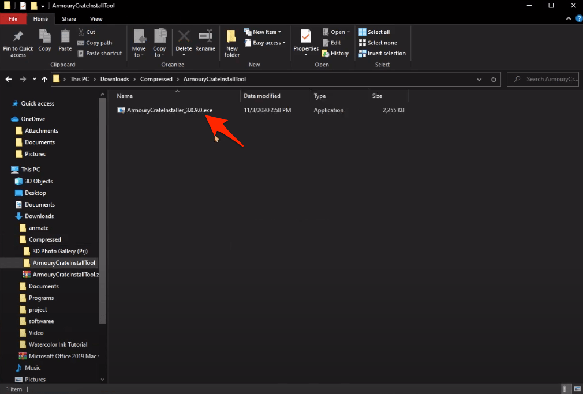This screenshot has height=394, width=583.
Task: Open Music in navigation pane
Action: point(33,368)
